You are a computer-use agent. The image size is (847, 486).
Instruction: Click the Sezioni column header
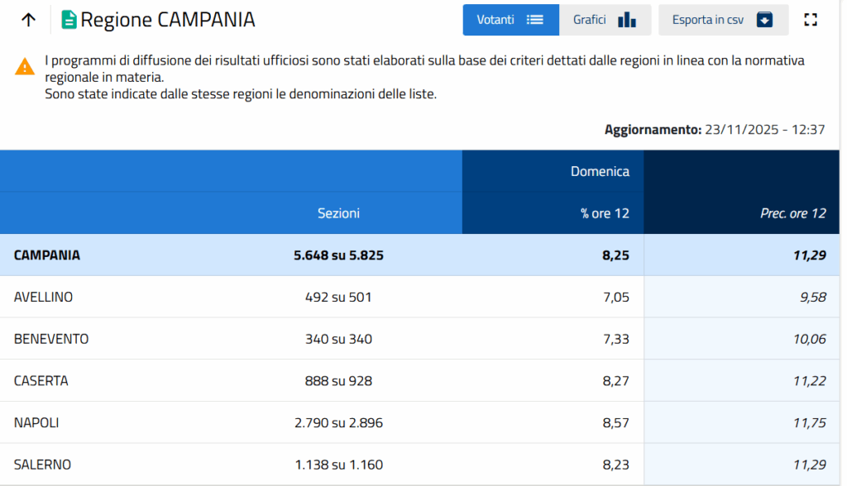338,213
